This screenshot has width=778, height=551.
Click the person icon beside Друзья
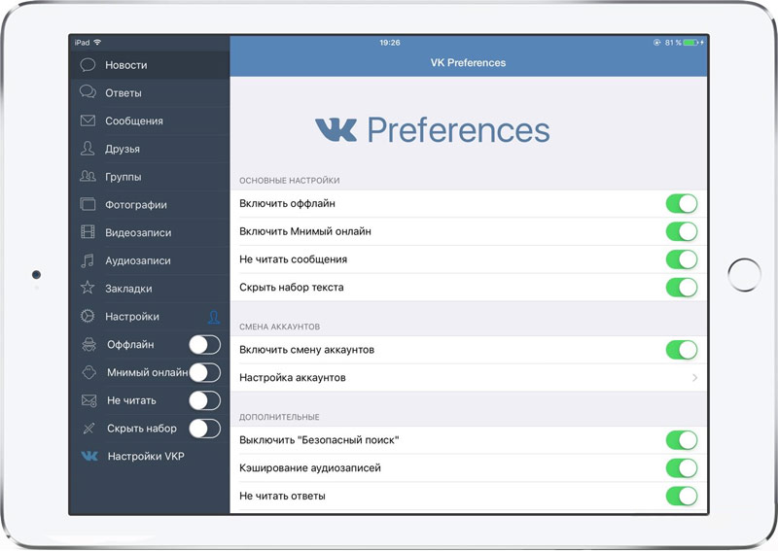tap(88, 149)
